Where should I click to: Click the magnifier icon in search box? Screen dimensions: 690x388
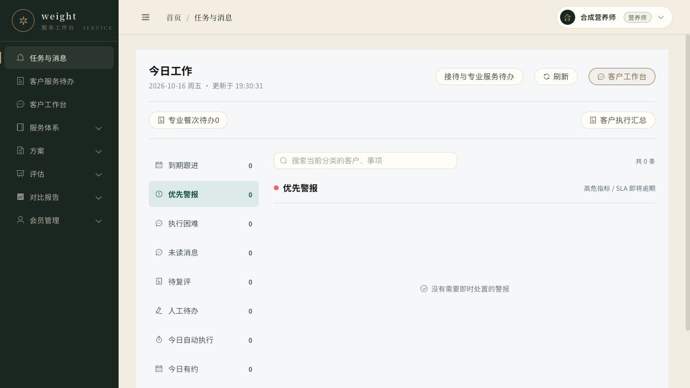point(284,161)
